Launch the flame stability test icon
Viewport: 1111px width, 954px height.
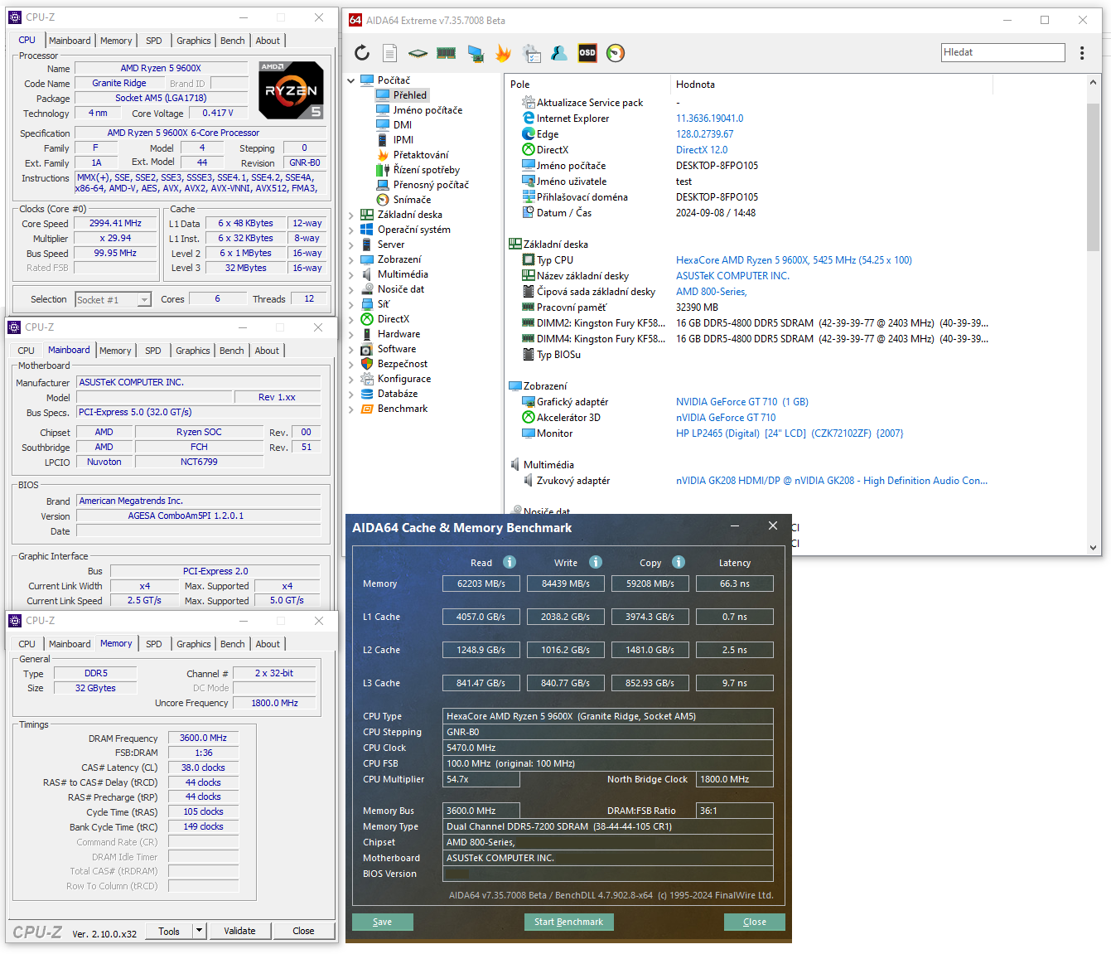pos(503,53)
